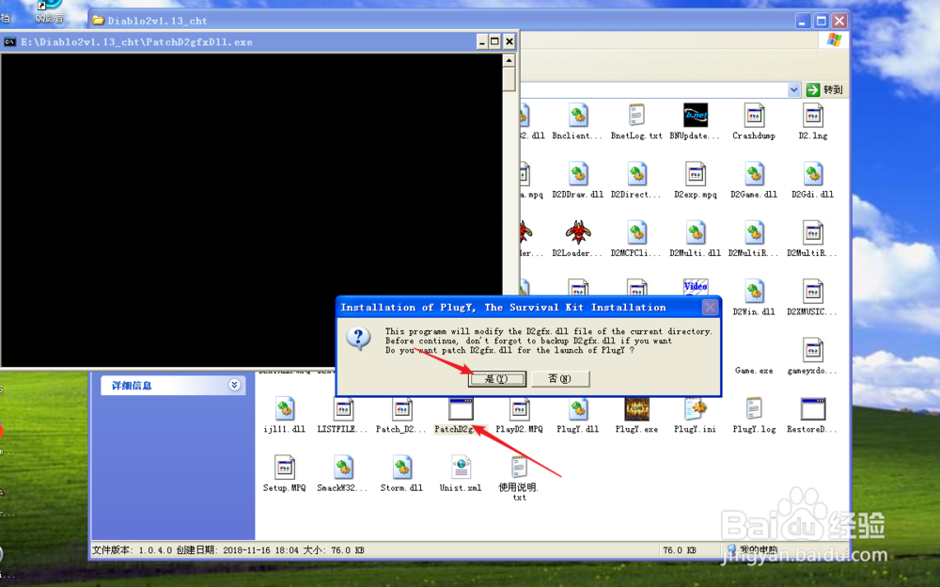Image resolution: width=940 pixels, height=587 pixels.
Task: Click the Windows flag logo in Explorer
Action: 834,40
